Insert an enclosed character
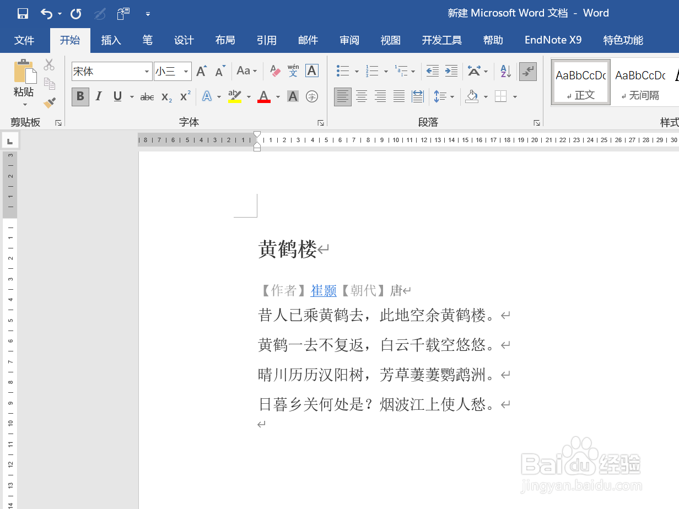Viewport: 679px width, 509px height. pyautogui.click(x=312, y=97)
